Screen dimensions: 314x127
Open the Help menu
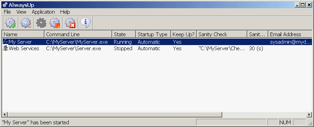pyautogui.click(x=65, y=12)
